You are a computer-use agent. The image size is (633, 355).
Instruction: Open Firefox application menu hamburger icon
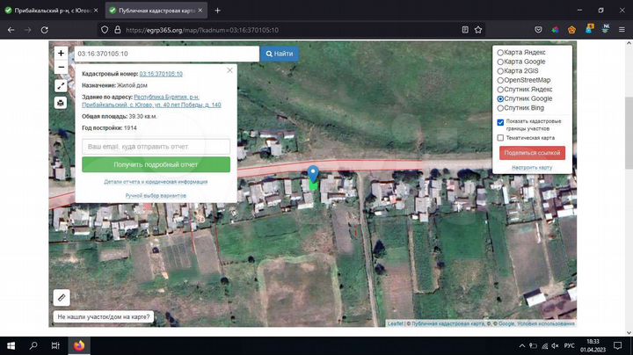622,30
